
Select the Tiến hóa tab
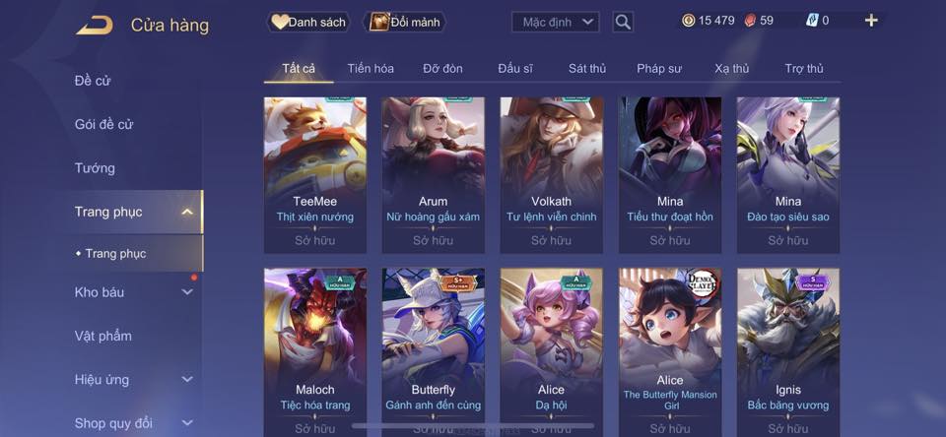(x=371, y=69)
